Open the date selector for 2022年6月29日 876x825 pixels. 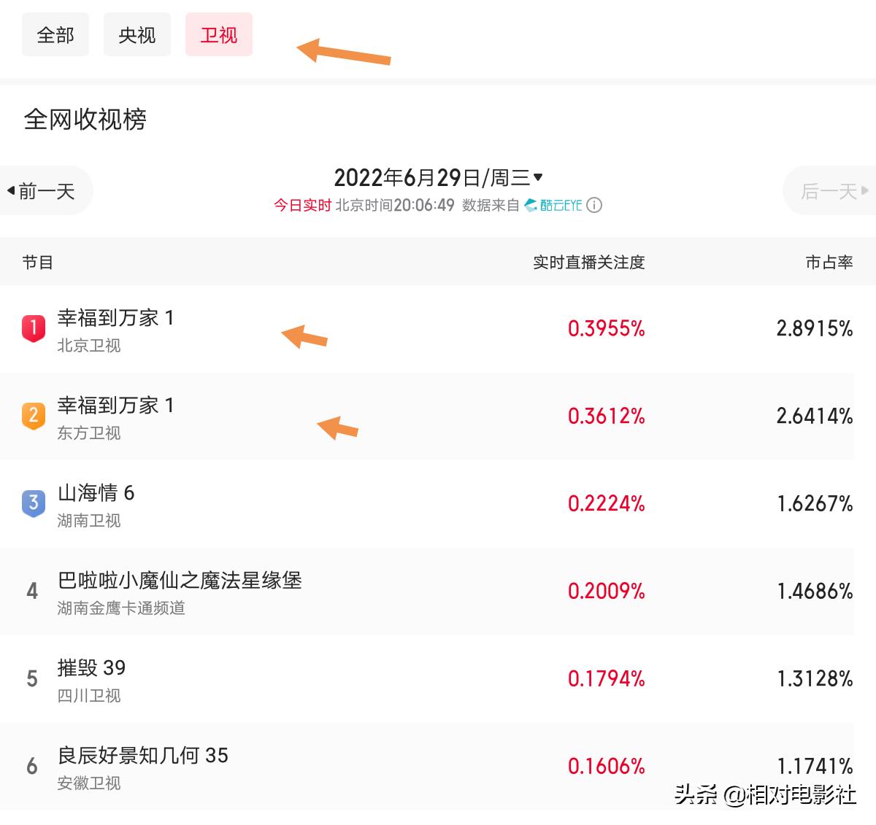pyautogui.click(x=439, y=177)
